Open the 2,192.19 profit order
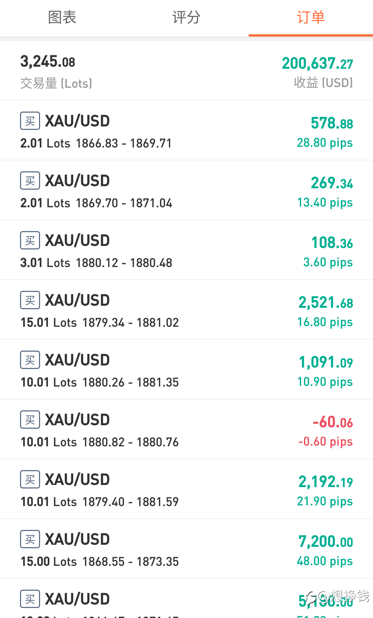 (186, 489)
